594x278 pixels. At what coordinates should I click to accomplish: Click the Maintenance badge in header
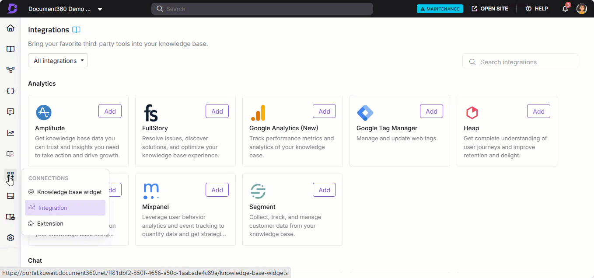click(440, 9)
